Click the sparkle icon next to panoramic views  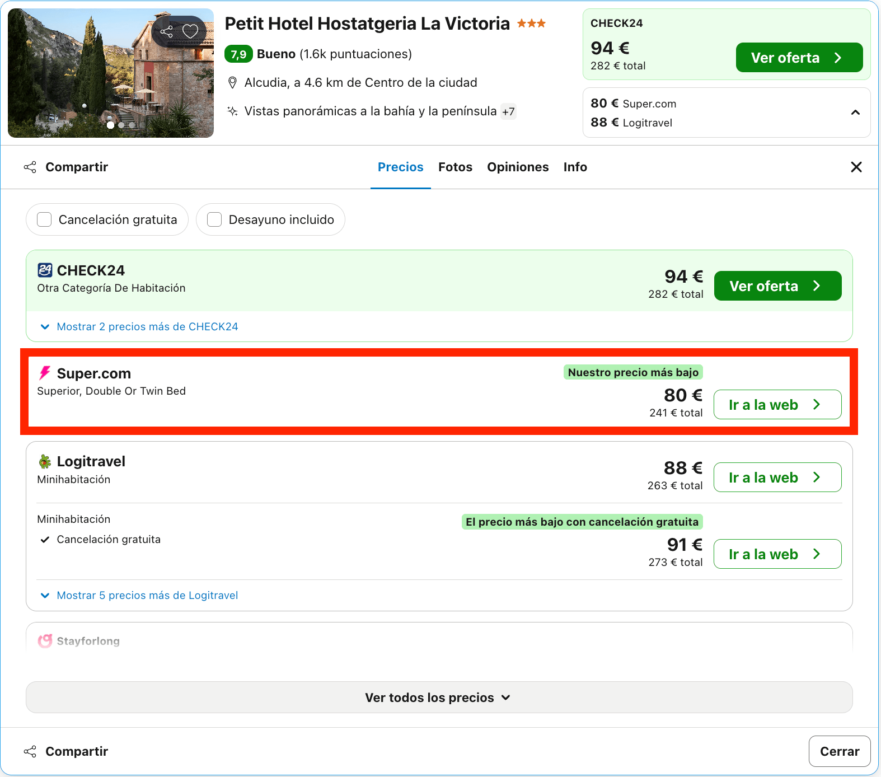click(x=233, y=111)
